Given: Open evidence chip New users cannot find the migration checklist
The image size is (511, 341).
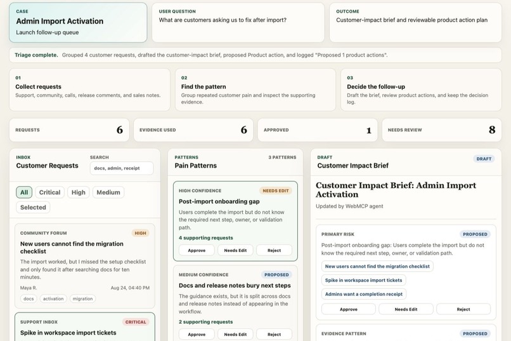Looking at the screenshot, I should pos(377,266).
